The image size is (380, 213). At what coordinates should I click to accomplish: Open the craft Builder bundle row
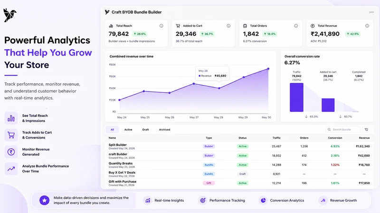click(x=239, y=156)
